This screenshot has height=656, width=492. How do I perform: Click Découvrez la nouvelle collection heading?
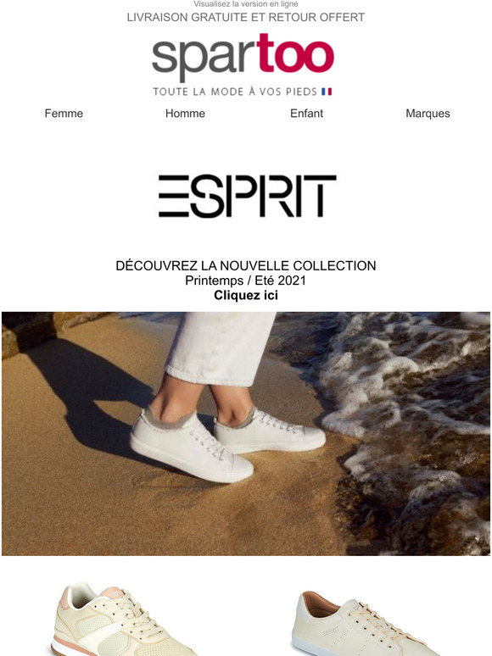coord(246,265)
